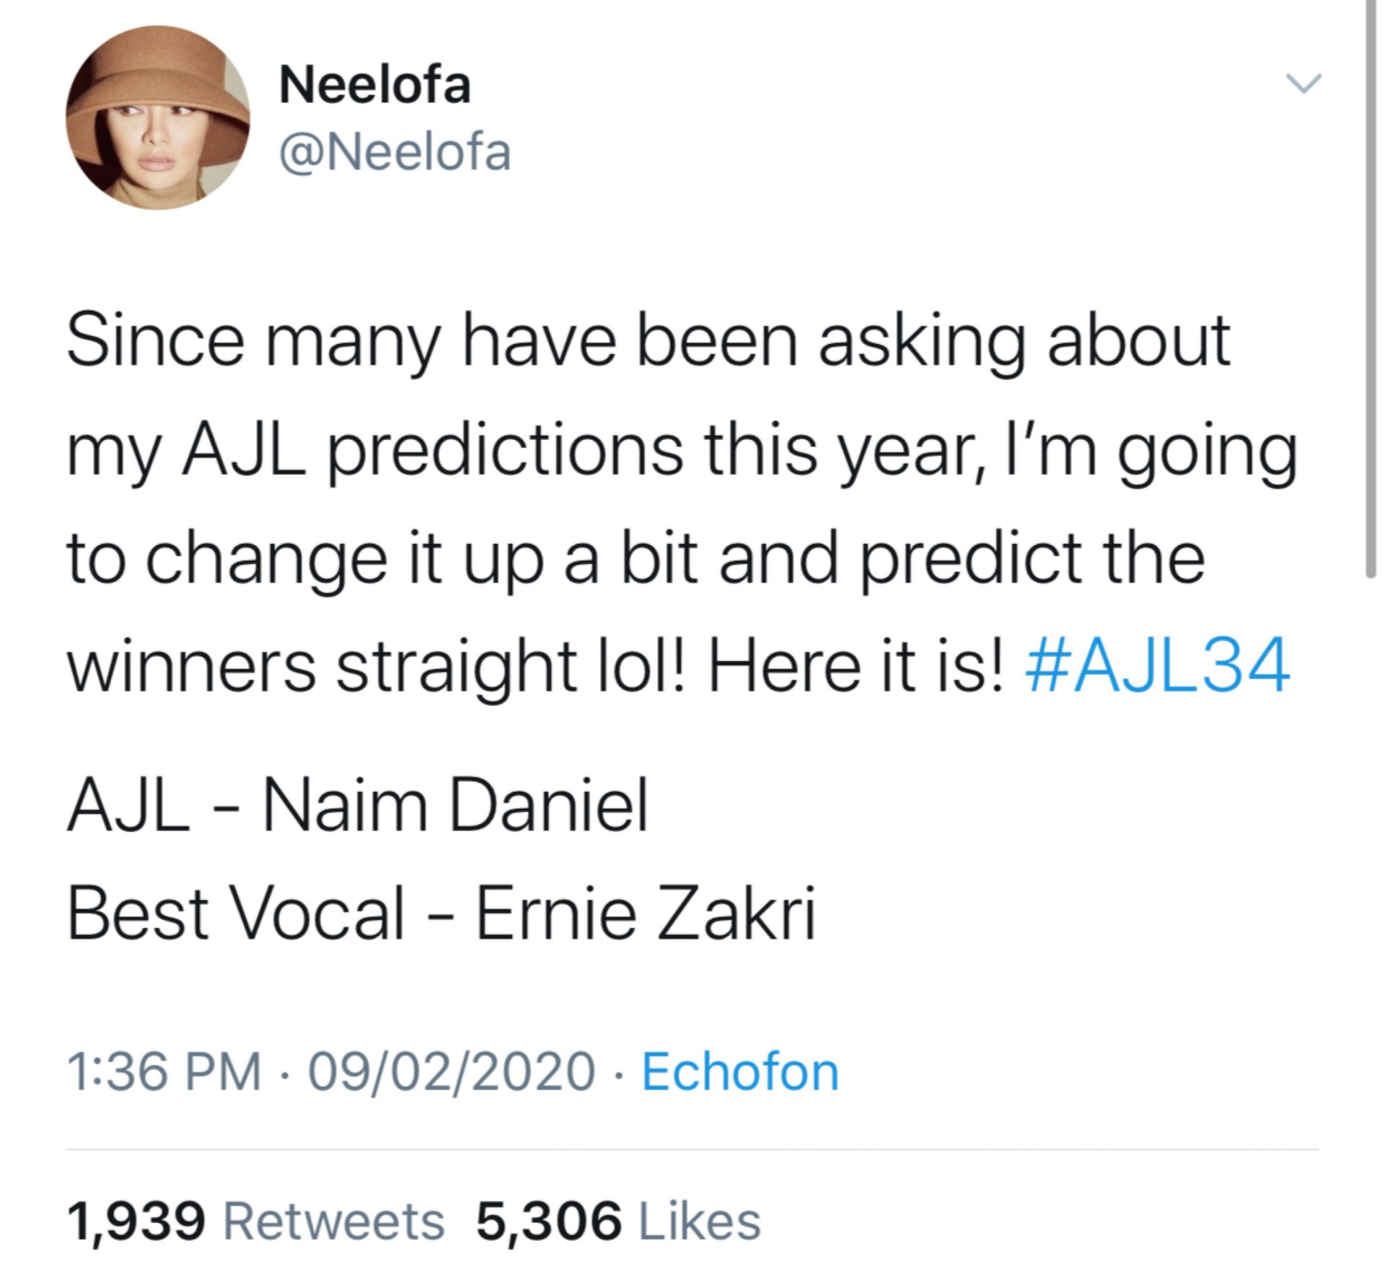Open Neelofa's profile picture

click(158, 117)
